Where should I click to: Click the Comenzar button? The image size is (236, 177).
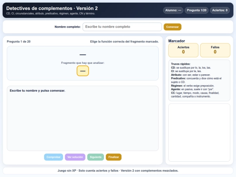click(x=173, y=27)
